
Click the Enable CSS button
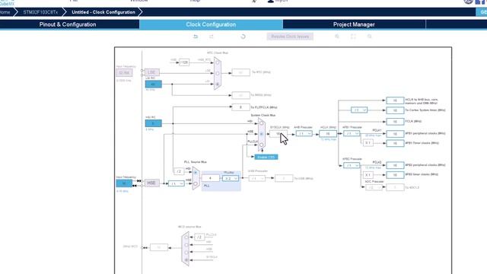(x=266, y=158)
